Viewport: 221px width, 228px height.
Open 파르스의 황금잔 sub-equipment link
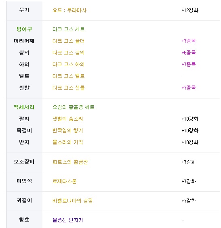(x=70, y=162)
